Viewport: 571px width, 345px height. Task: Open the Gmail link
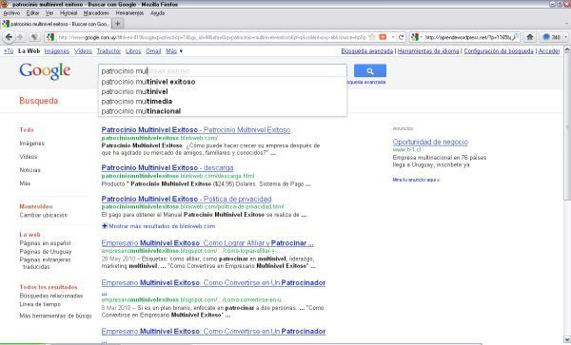(153, 51)
